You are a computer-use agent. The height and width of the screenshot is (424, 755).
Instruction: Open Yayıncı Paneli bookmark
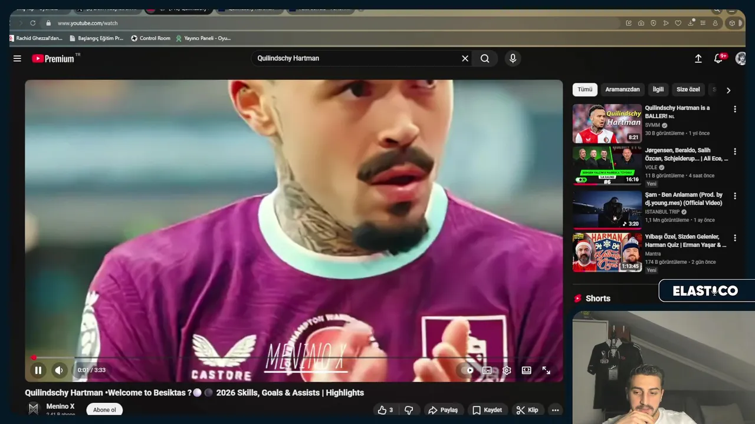(203, 38)
